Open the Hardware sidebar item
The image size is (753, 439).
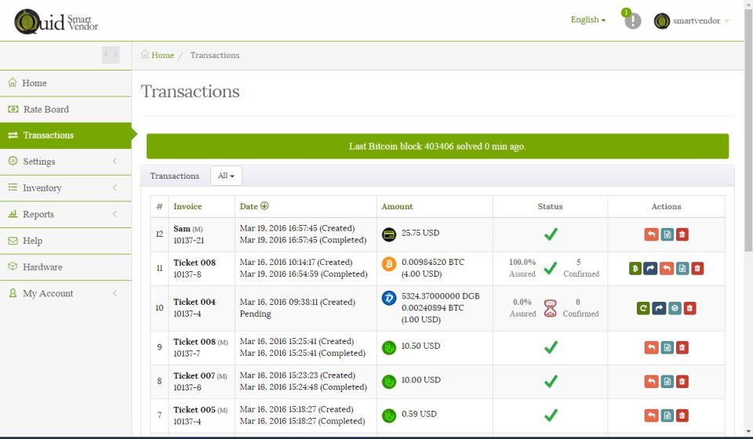pos(42,267)
